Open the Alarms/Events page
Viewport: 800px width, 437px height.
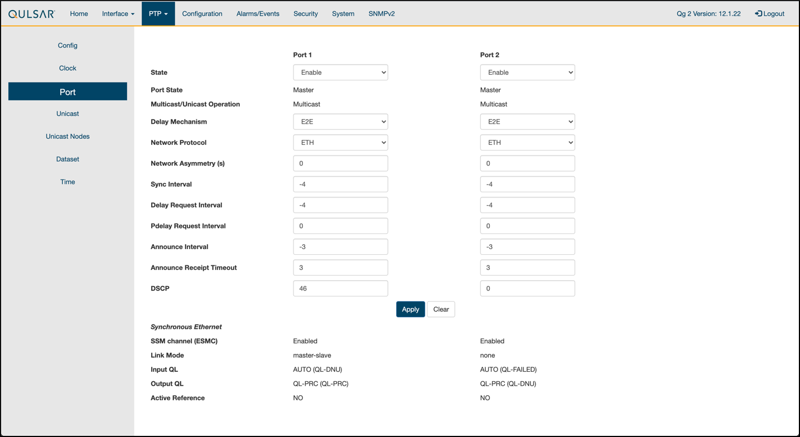pyautogui.click(x=258, y=14)
